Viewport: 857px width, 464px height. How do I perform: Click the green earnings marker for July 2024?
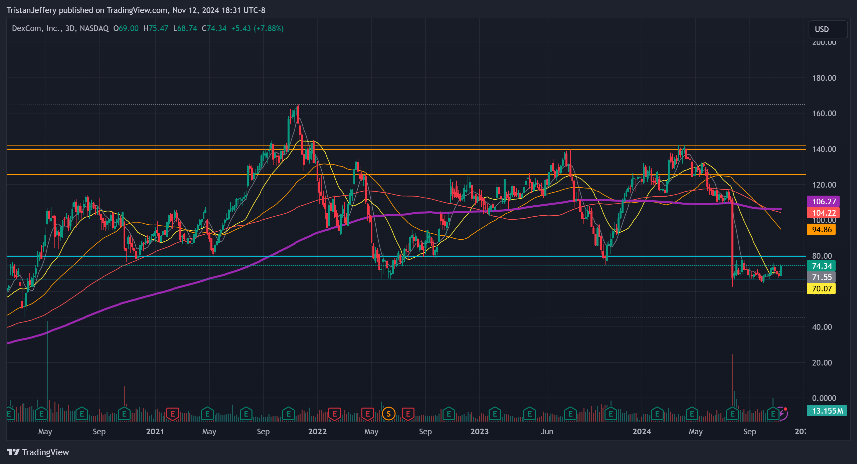(732, 414)
